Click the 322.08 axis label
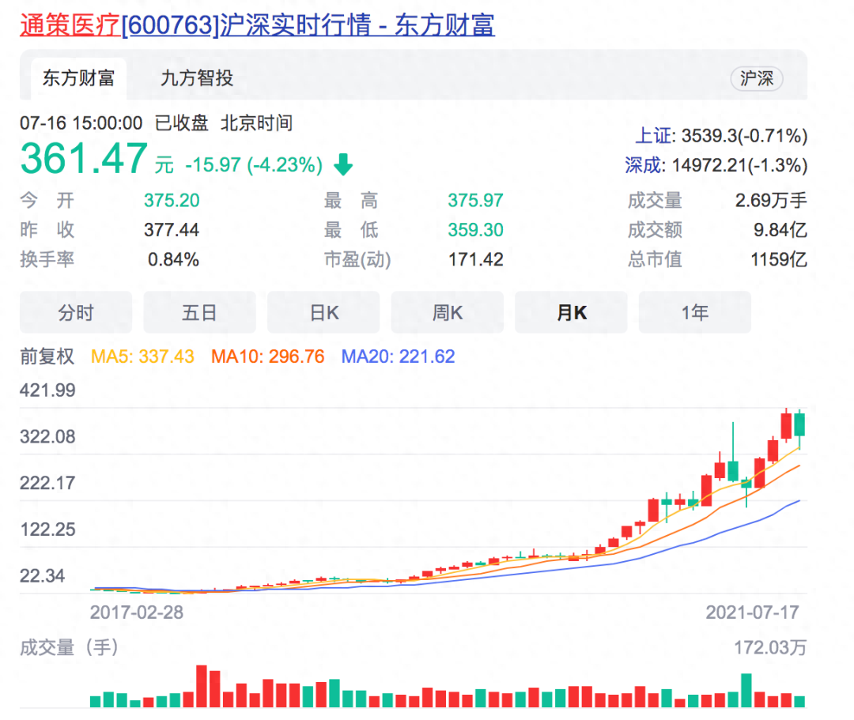Screen dimensions: 854x720 click(x=47, y=436)
